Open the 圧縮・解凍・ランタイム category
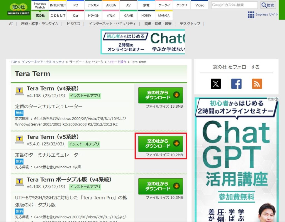285x222 pixels. 40,24
